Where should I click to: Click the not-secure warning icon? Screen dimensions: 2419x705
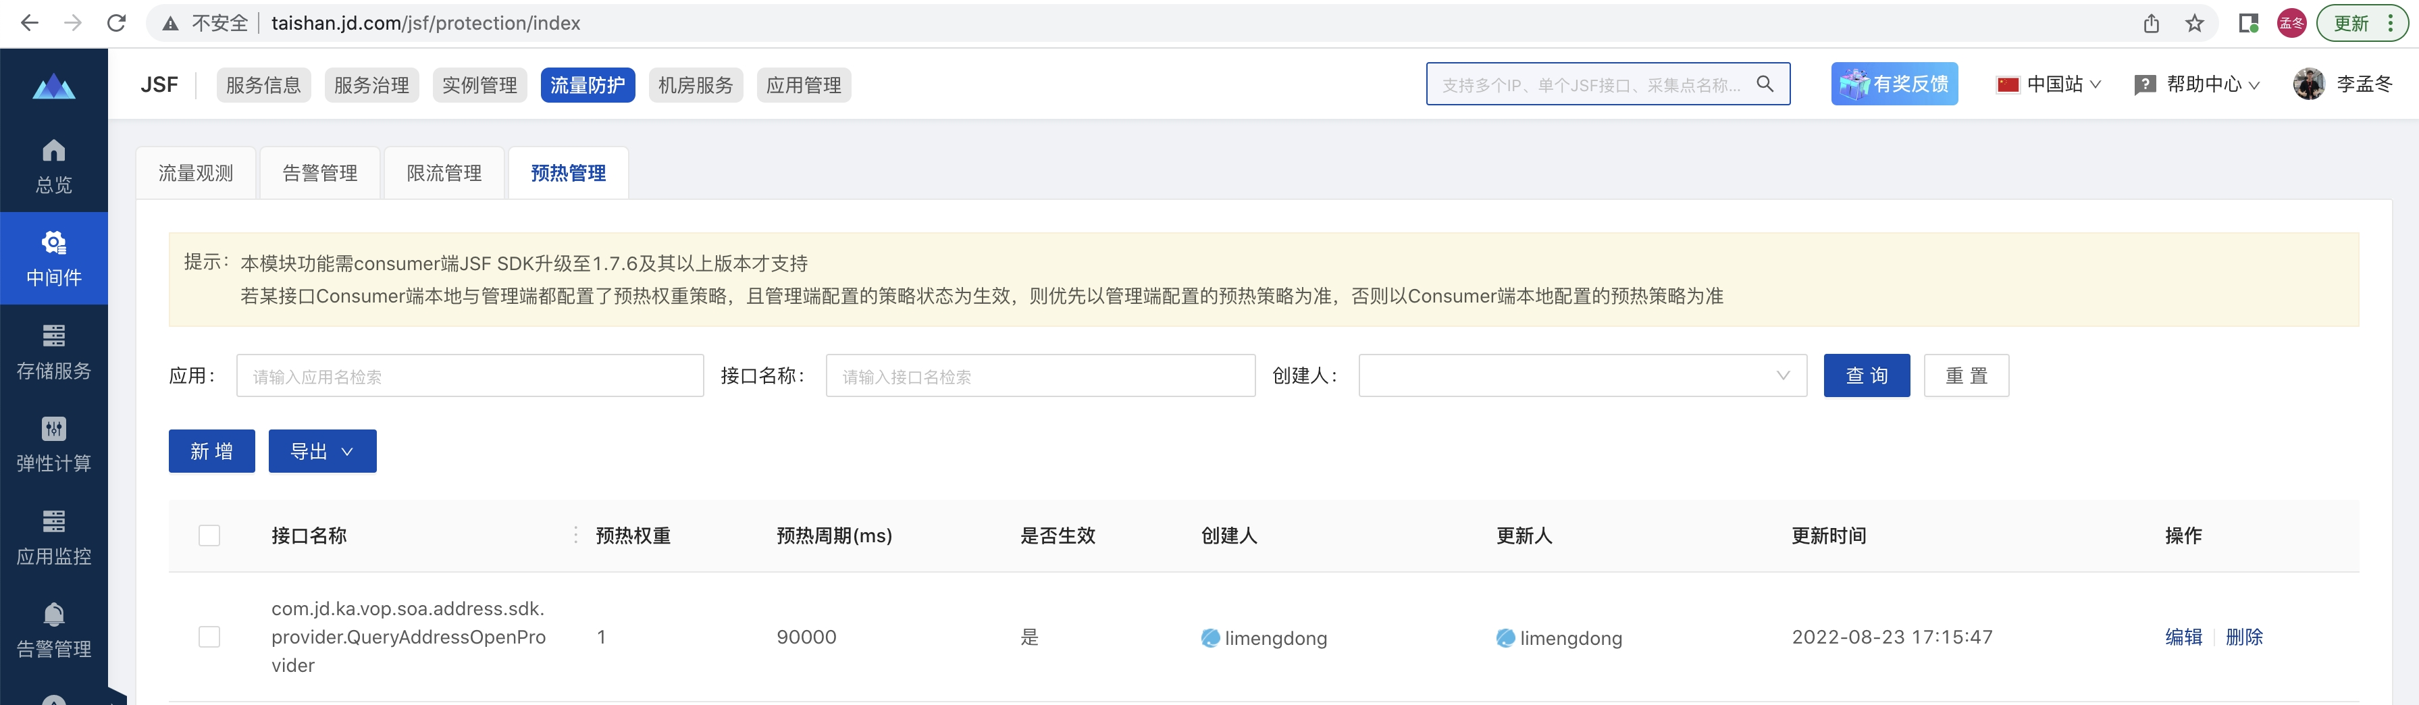[170, 24]
